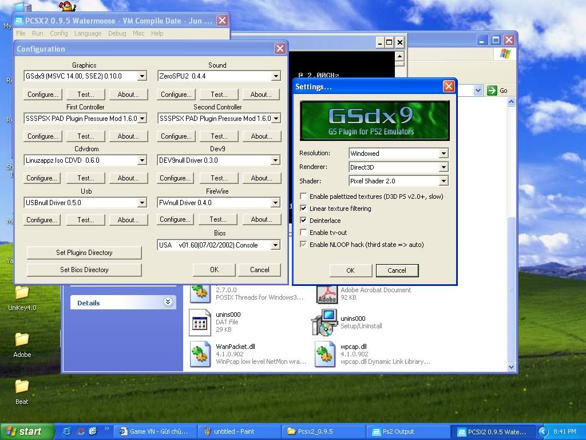Click OK in the GSdx9 Settings dialog
This screenshot has height=440, width=586.
[350, 270]
